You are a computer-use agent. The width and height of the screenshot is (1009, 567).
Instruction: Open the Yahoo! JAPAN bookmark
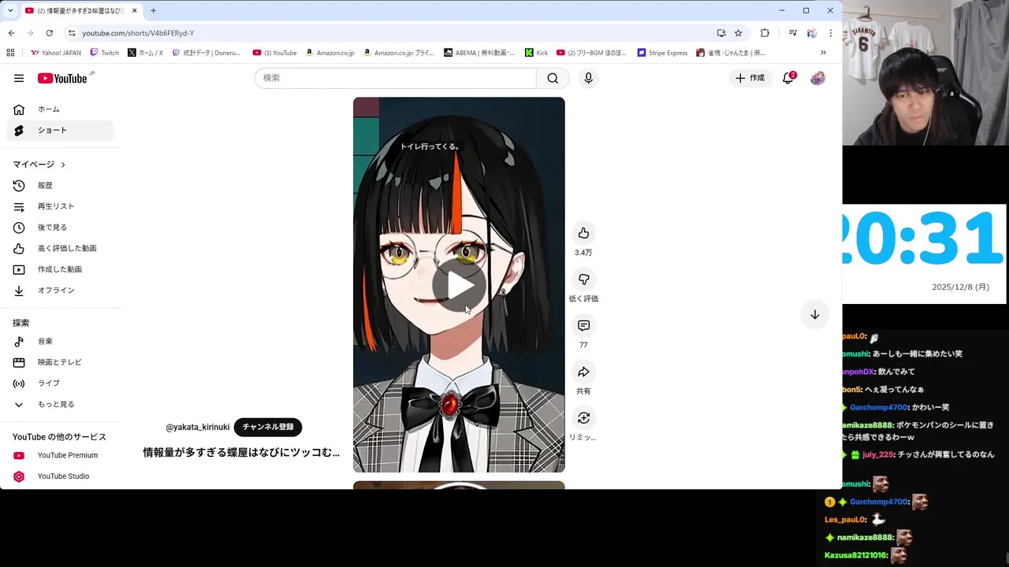pyautogui.click(x=56, y=53)
